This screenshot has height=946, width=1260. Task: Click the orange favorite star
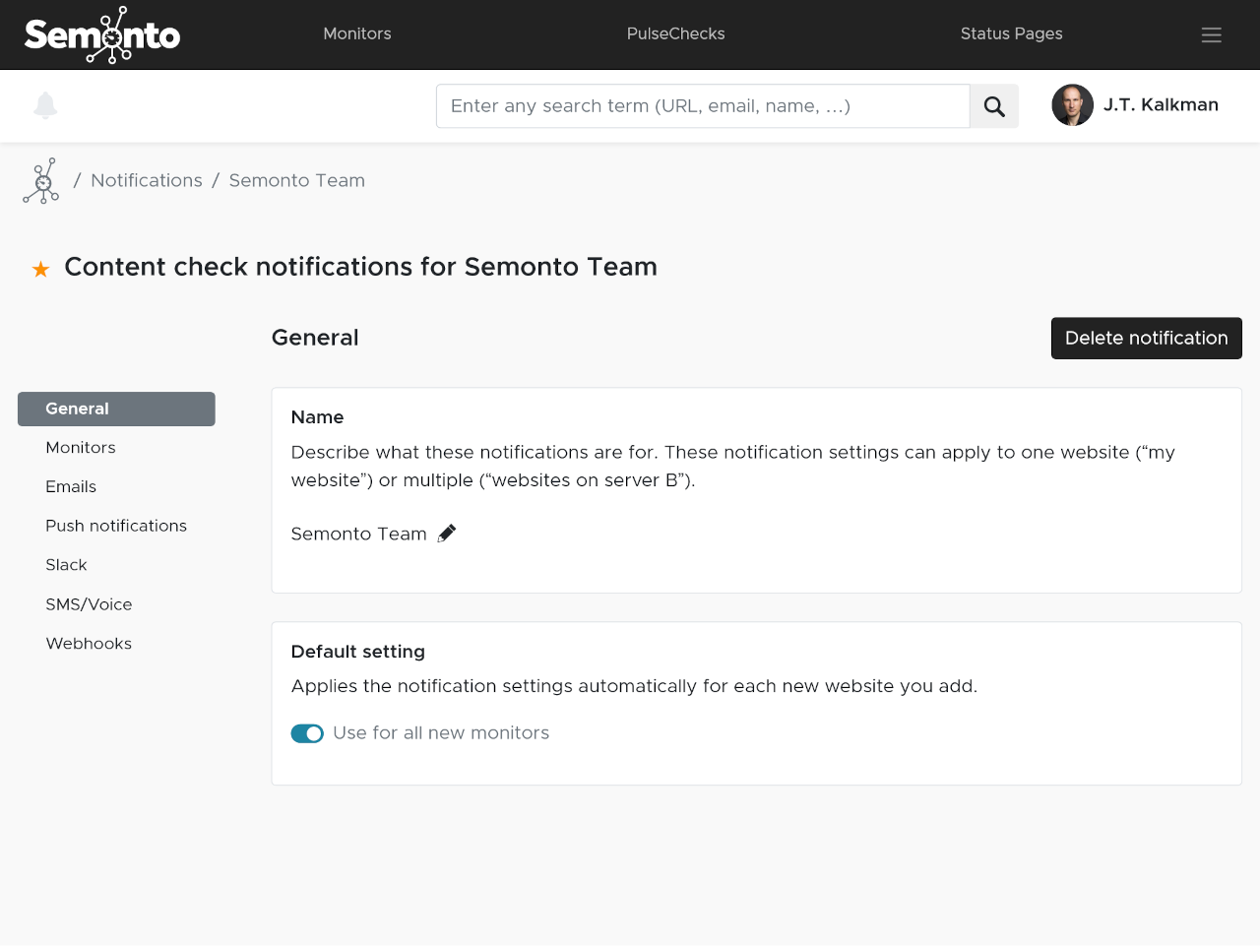pos(40,269)
